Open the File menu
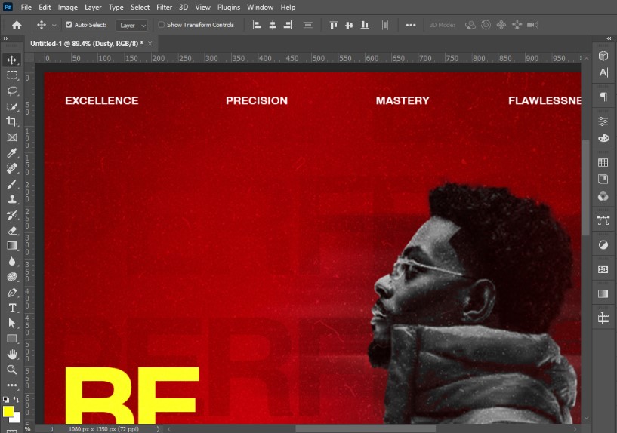This screenshot has height=433, width=617. [x=26, y=7]
